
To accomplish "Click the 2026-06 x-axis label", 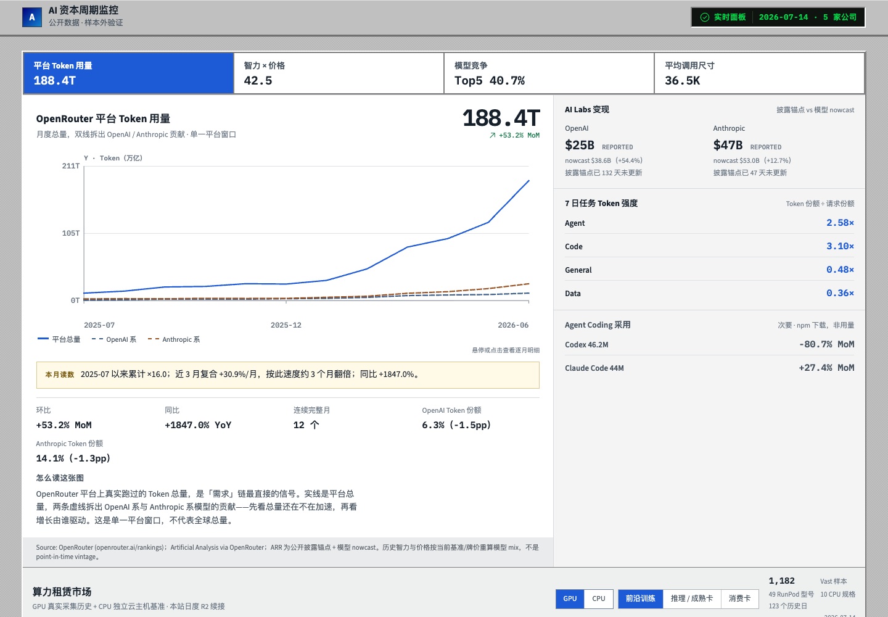I will tap(513, 325).
